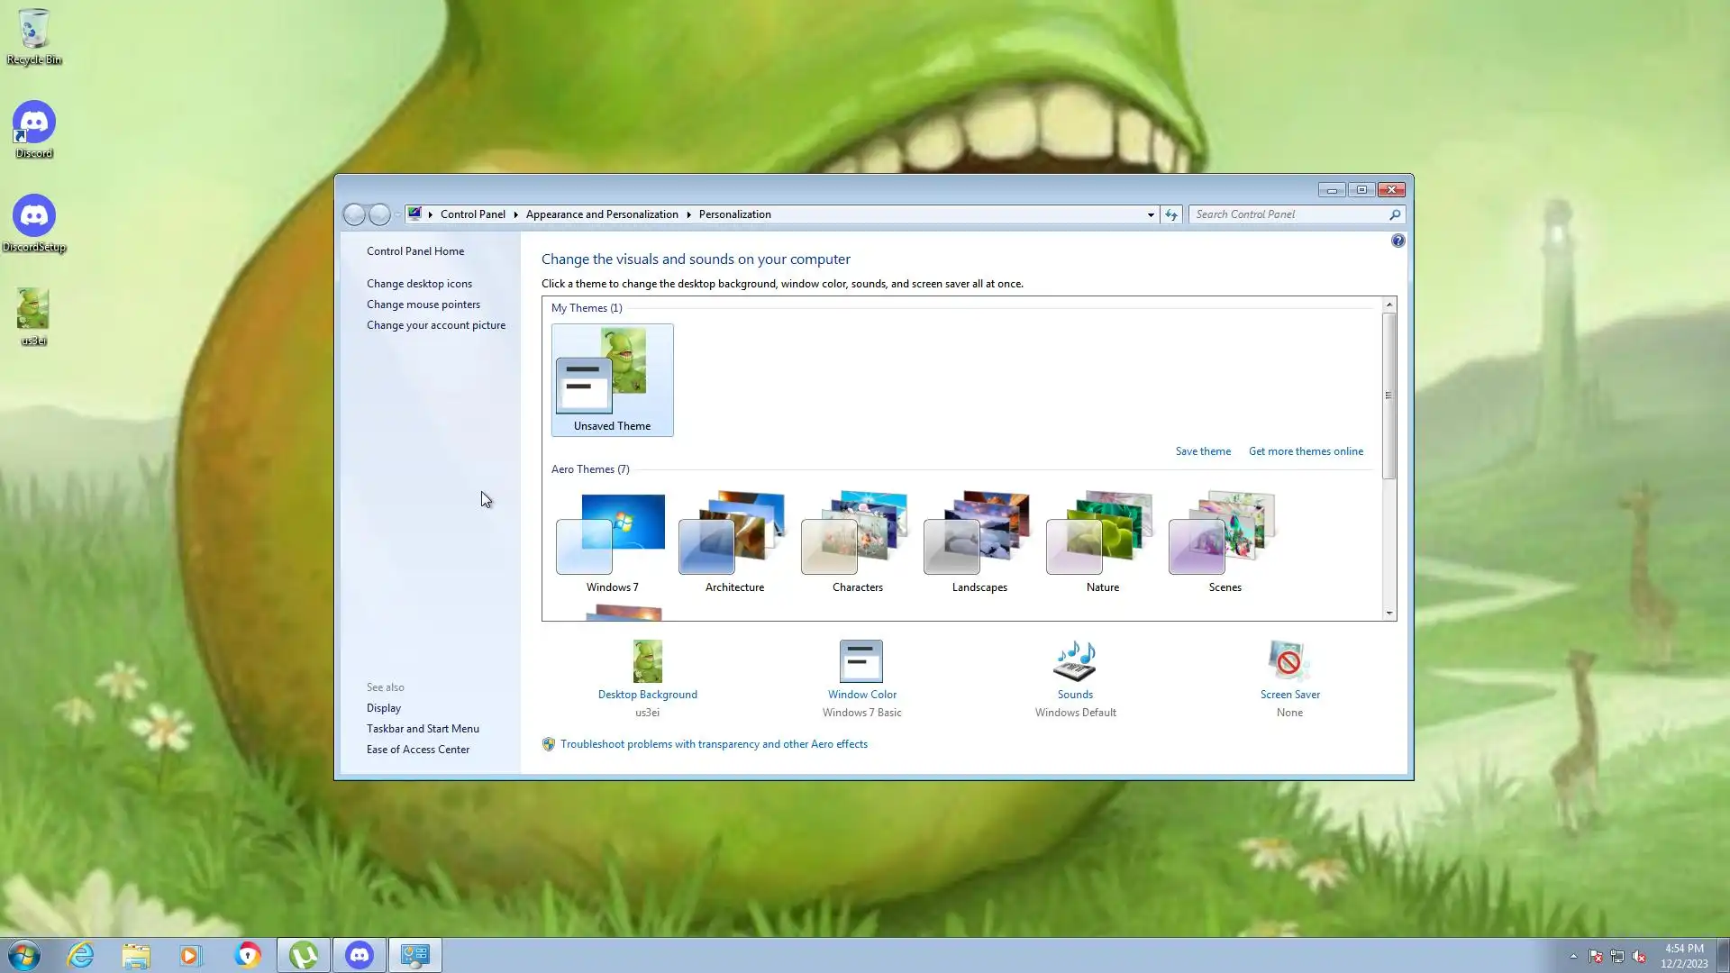Open the Sounds settings icon
Screen dimensions: 1730x973
click(x=1075, y=662)
